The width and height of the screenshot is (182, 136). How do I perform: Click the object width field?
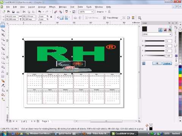pos(29,17)
